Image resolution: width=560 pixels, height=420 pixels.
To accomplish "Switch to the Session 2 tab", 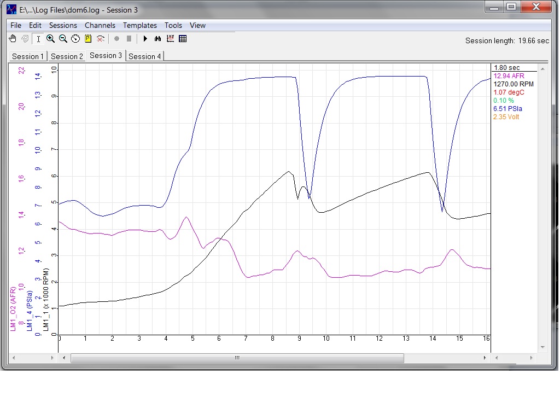I will [66, 56].
